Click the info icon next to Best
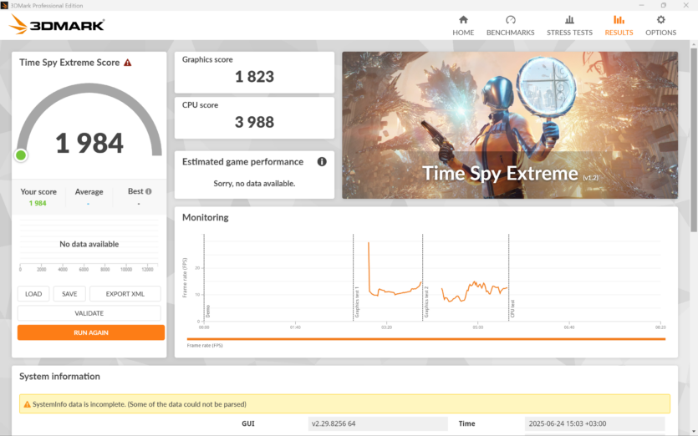698x436 pixels. point(149,191)
